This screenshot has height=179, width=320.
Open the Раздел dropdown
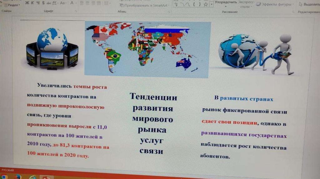click(x=12, y=5)
